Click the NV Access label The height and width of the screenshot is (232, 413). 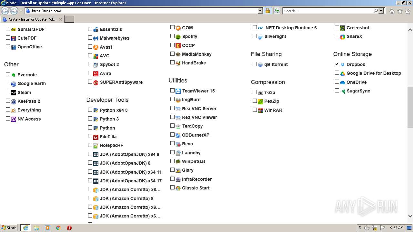pyautogui.click(x=29, y=119)
